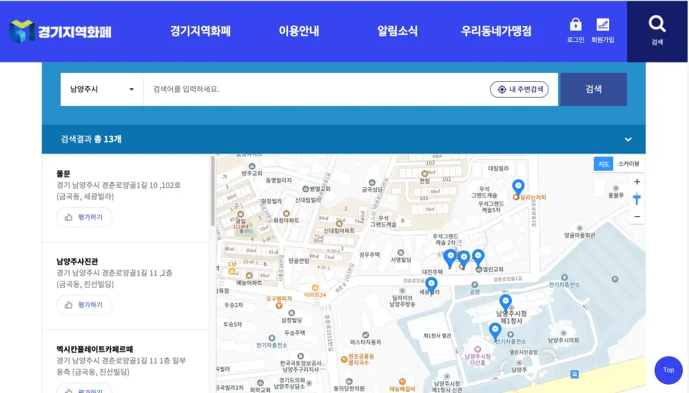Zoom out the map with minus

(637, 217)
